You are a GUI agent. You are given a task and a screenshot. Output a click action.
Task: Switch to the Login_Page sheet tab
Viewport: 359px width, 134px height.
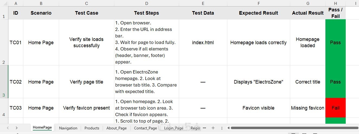[x=174, y=128]
